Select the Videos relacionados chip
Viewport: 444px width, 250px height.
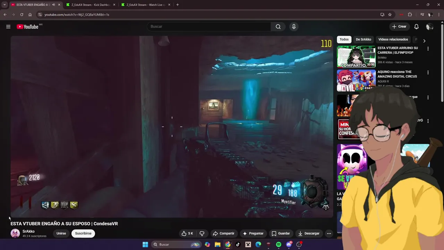[x=393, y=40]
